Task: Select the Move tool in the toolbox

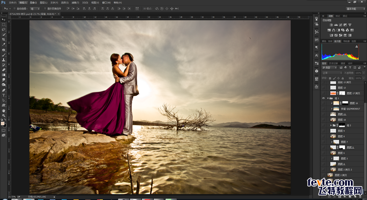Action: point(4,19)
